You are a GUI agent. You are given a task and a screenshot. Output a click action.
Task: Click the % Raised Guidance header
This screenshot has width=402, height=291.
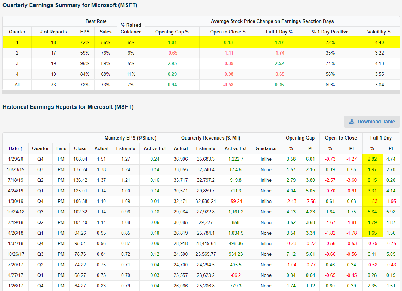coord(131,28)
